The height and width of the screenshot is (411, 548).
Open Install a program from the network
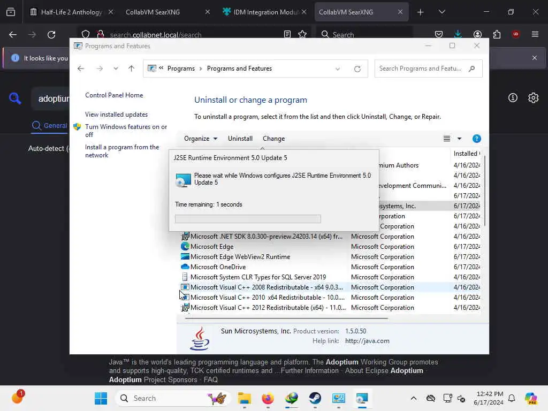[122, 151]
